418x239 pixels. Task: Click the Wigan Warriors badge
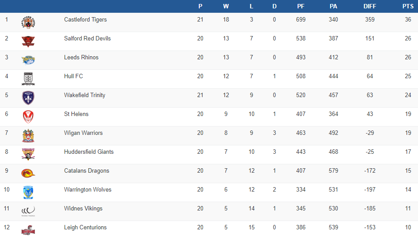tap(28, 136)
